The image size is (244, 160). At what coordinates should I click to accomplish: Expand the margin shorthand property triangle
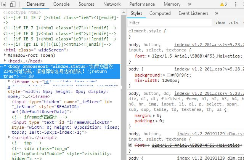[154, 116]
